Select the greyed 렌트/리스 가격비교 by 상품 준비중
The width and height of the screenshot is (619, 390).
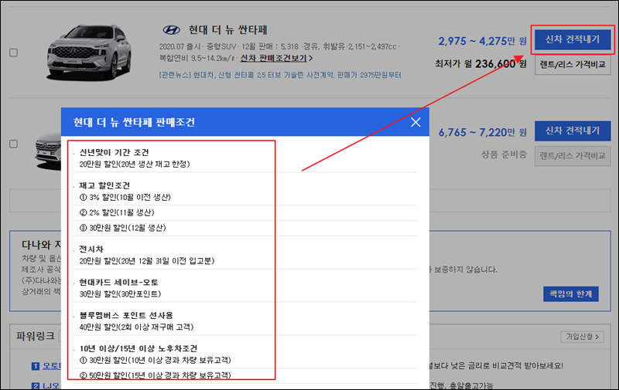pos(573,156)
